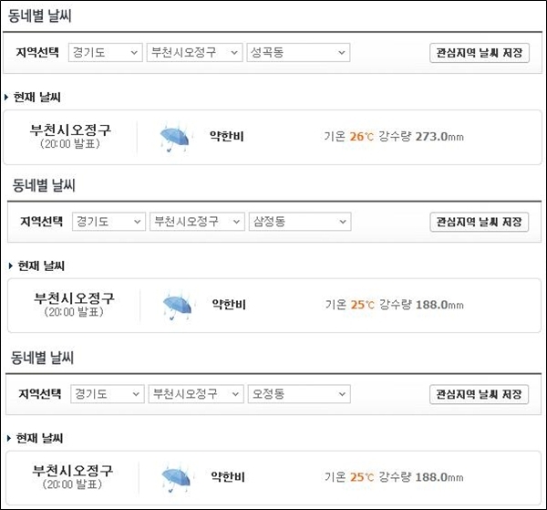This screenshot has height=510, width=547.
Task: Click the rainy umbrella icon for 오정동
Action: [x=175, y=478]
